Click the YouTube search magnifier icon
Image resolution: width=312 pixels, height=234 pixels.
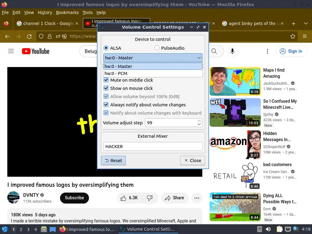click(x=214, y=51)
